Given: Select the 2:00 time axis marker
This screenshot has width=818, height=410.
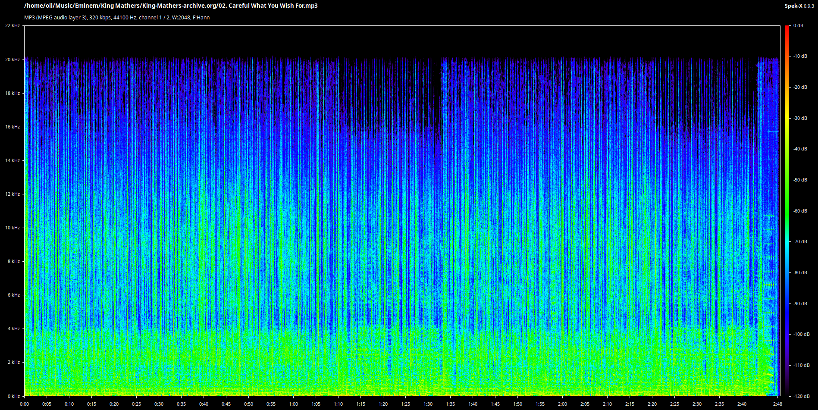Looking at the screenshot, I should 562,404.
